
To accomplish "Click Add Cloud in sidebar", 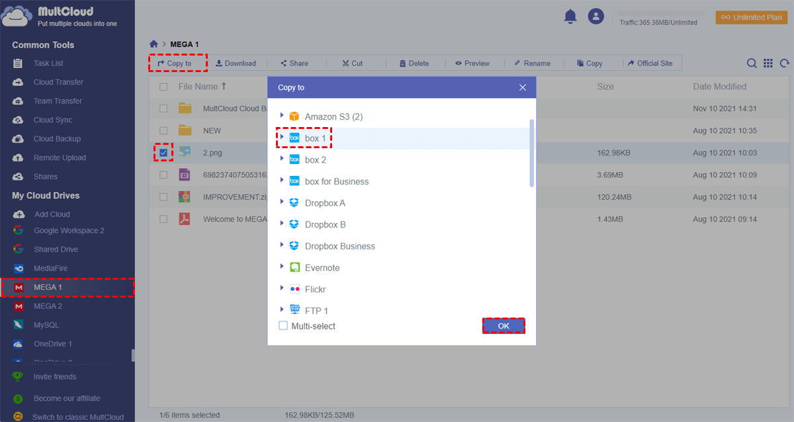I will pyautogui.click(x=52, y=214).
